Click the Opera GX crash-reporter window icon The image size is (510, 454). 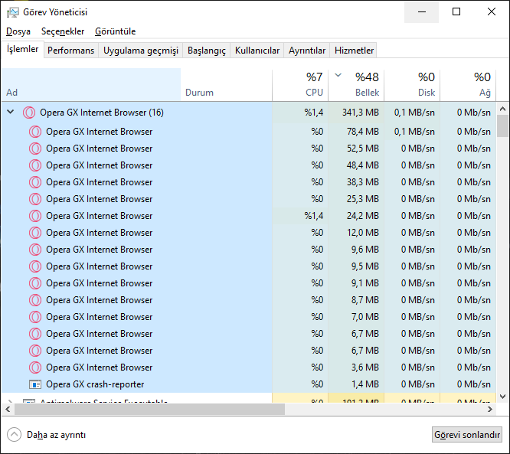click(x=35, y=384)
